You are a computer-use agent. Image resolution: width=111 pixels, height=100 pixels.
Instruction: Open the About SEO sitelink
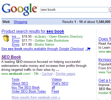20,84
